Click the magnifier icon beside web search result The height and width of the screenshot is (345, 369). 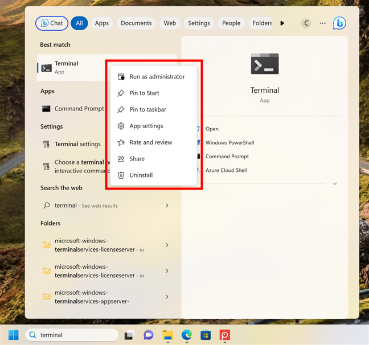[47, 206]
